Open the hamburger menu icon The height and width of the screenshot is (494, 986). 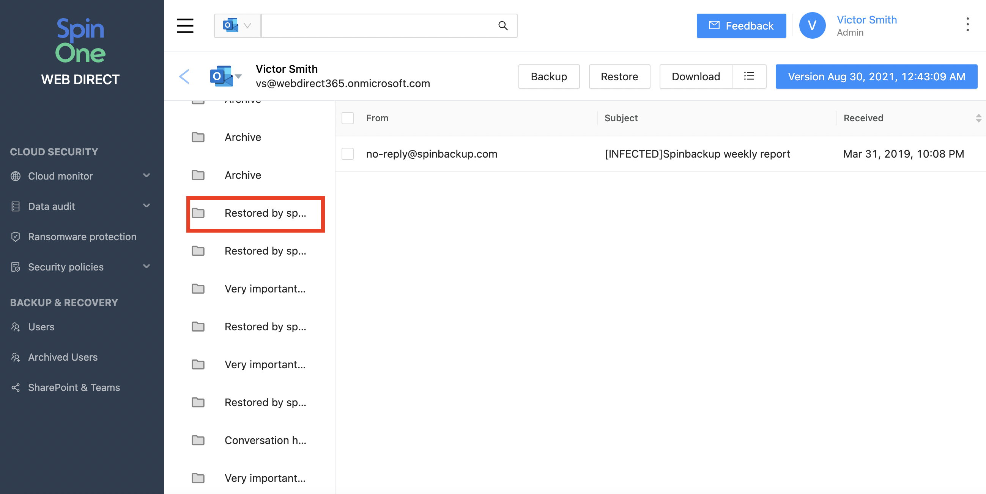(185, 26)
